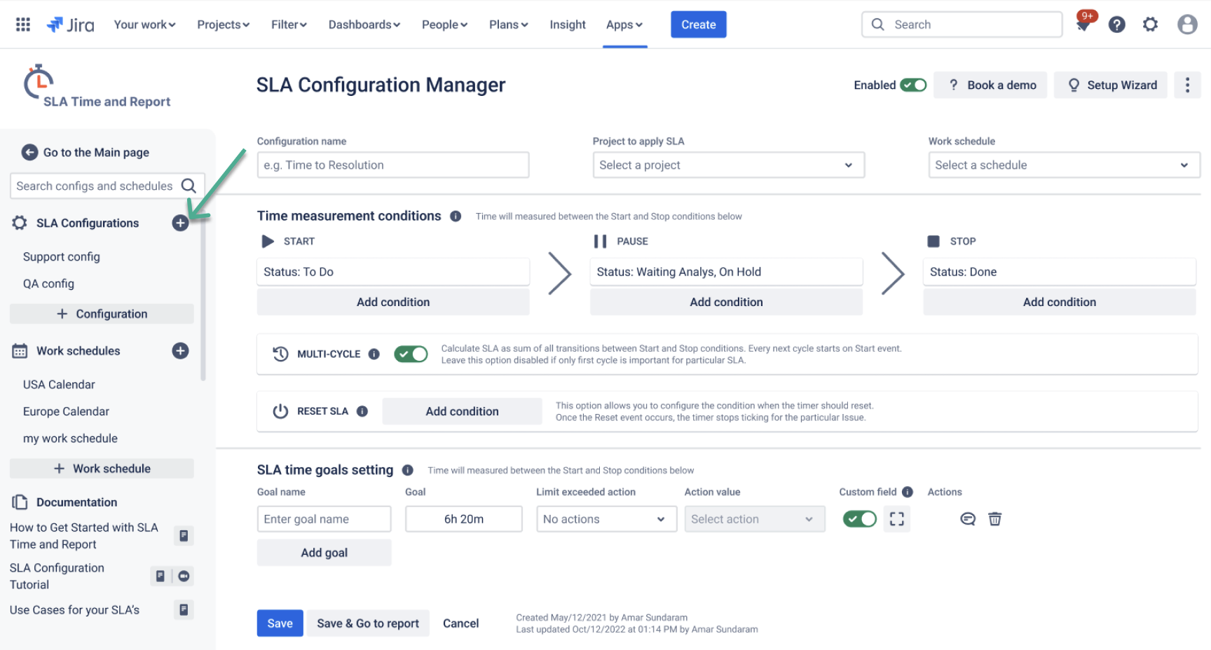The width and height of the screenshot is (1211, 650).
Task: Add a new SLA Configuration via plus icon
Action: [180, 223]
